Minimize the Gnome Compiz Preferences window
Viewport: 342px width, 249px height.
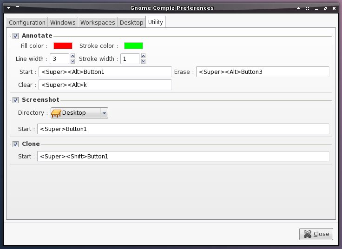coord(316,9)
